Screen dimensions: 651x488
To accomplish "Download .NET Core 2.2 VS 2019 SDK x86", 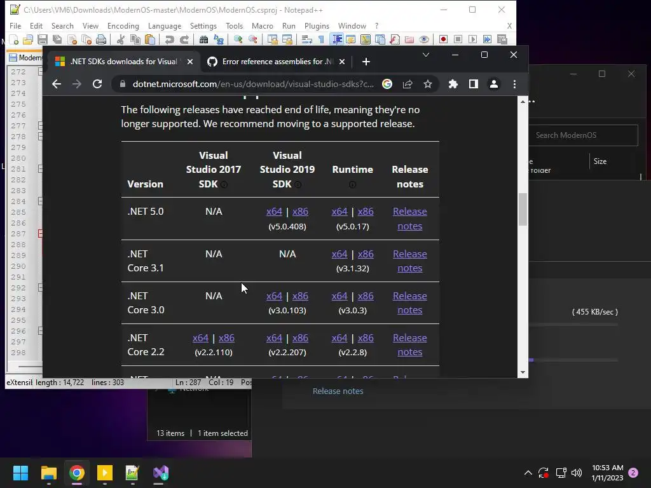I will 300,338.
